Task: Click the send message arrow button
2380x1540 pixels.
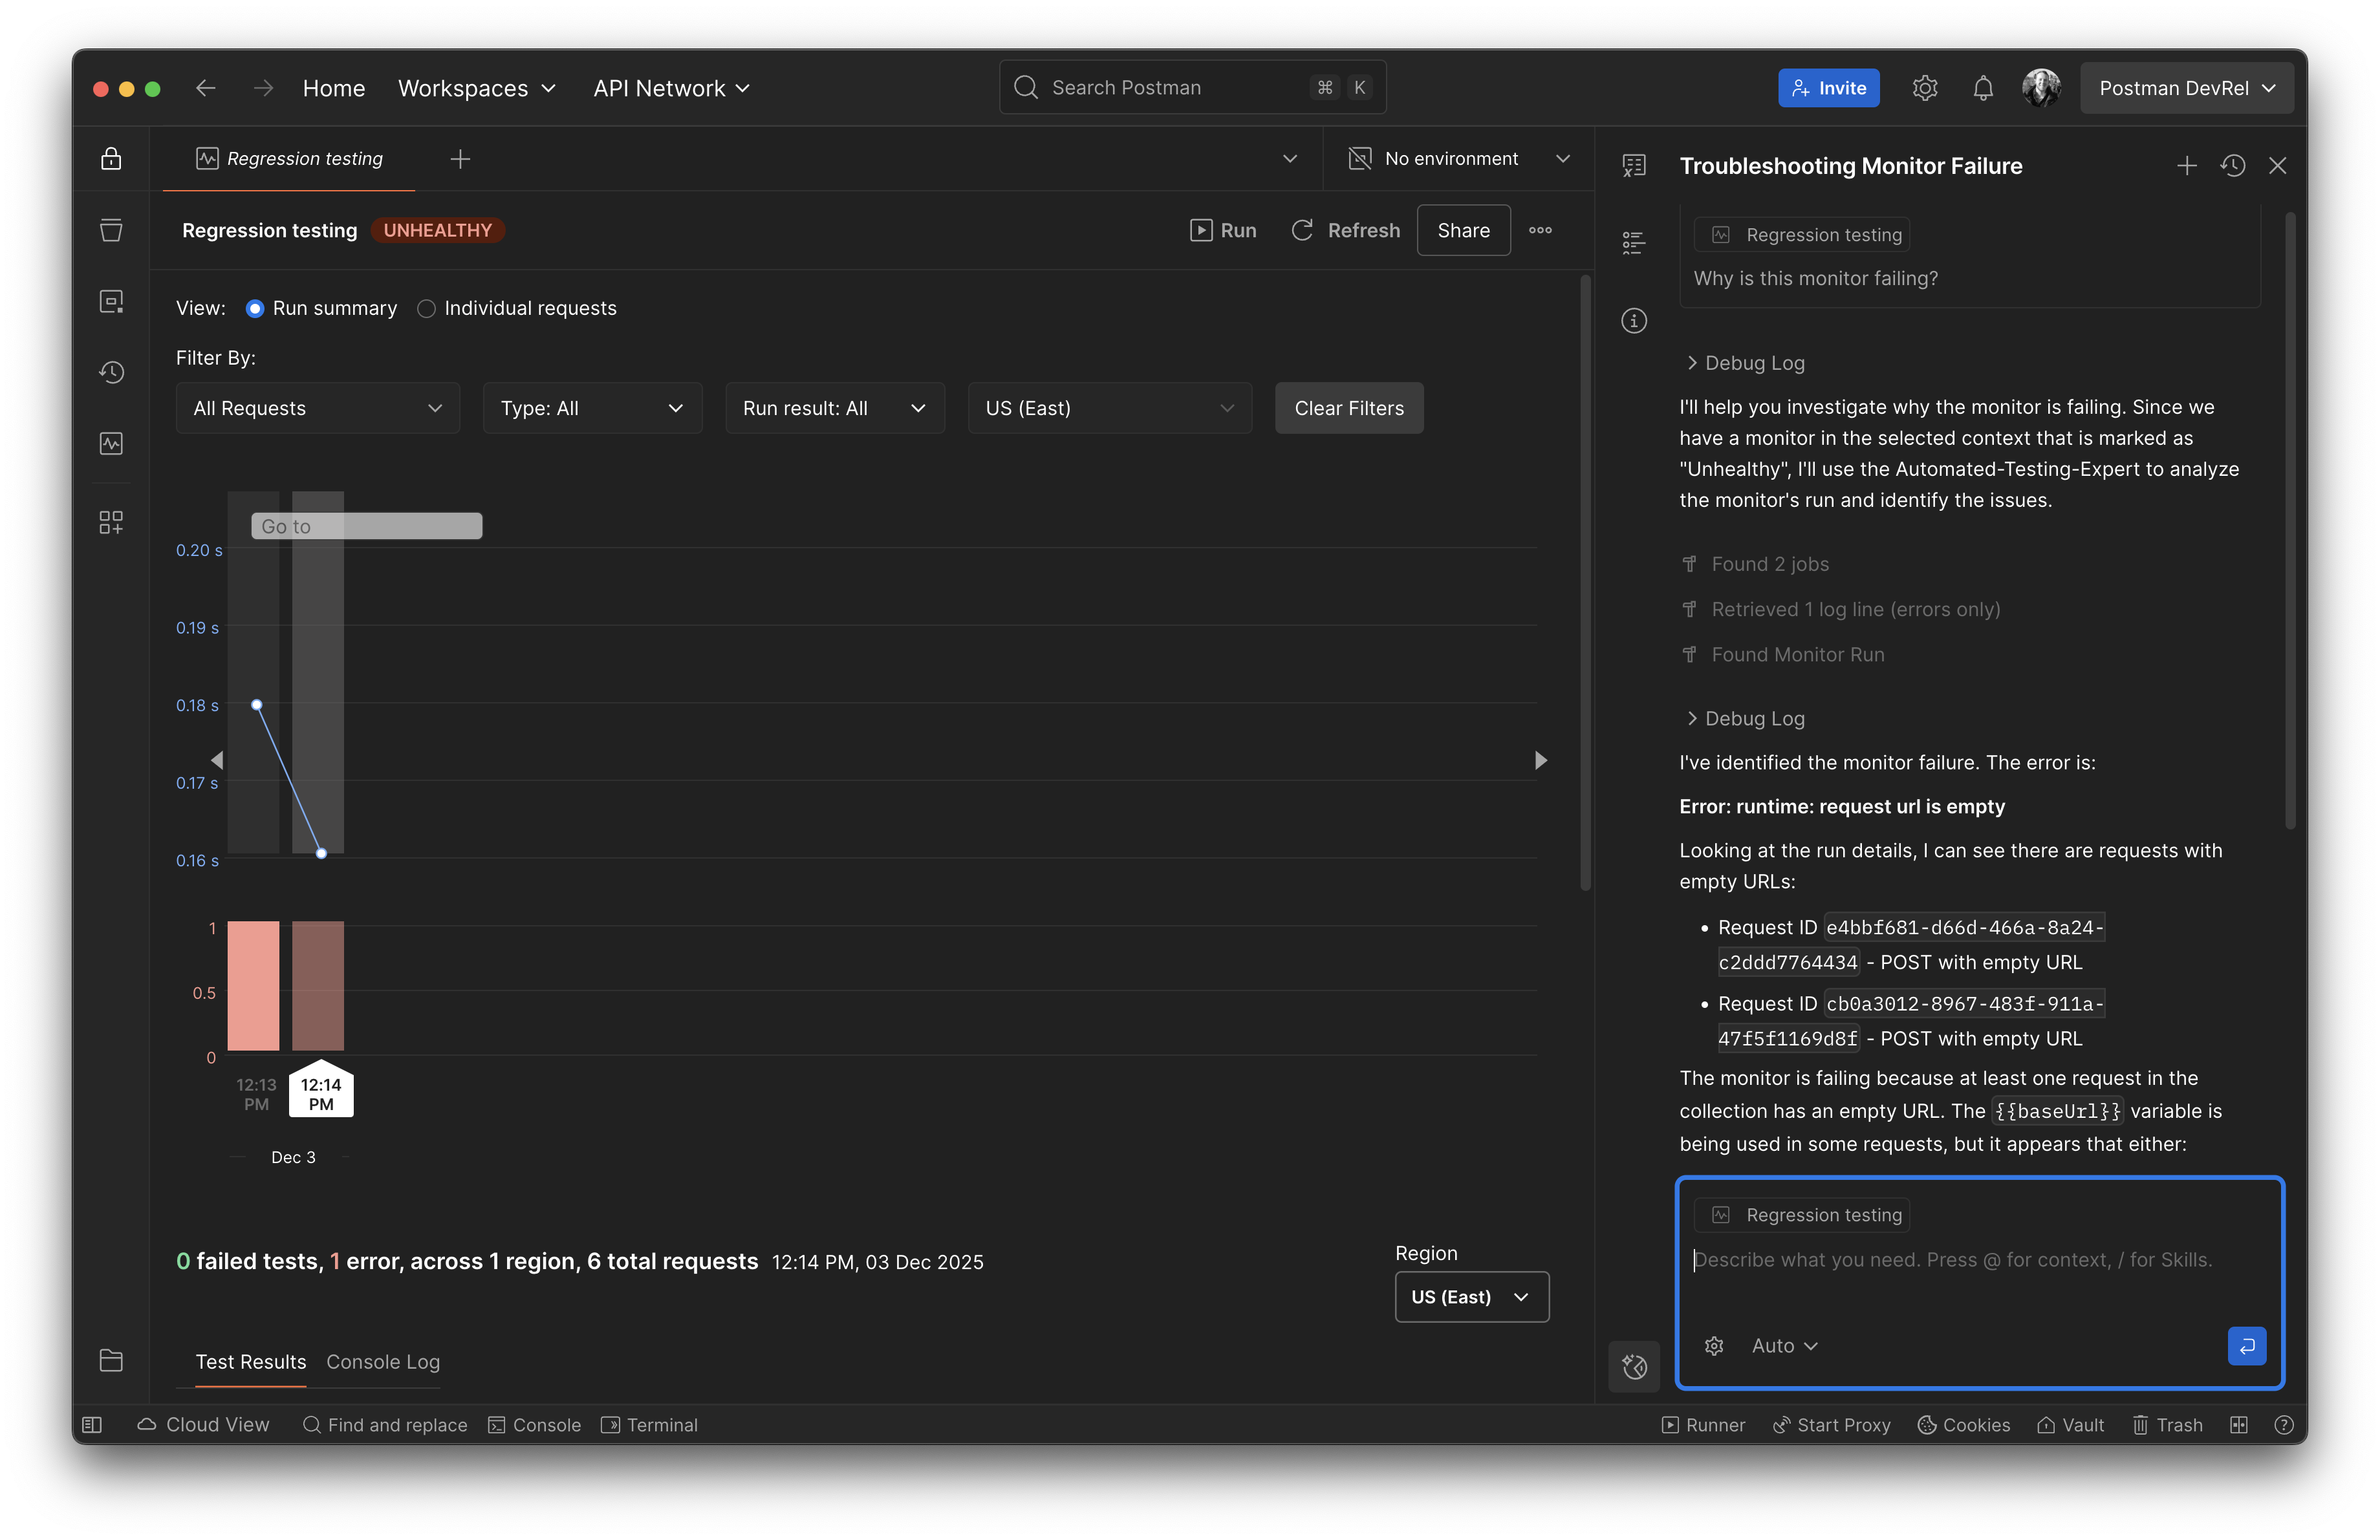Action: 2246,1346
